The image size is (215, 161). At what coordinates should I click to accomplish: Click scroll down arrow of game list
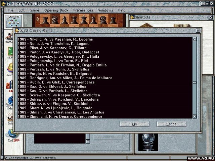click(x=195, y=116)
